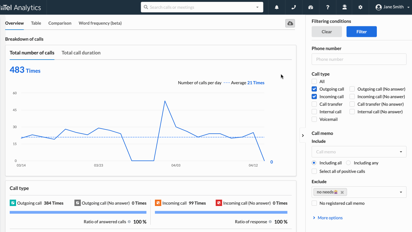Uncheck the Incoming call checkbox

(314, 96)
